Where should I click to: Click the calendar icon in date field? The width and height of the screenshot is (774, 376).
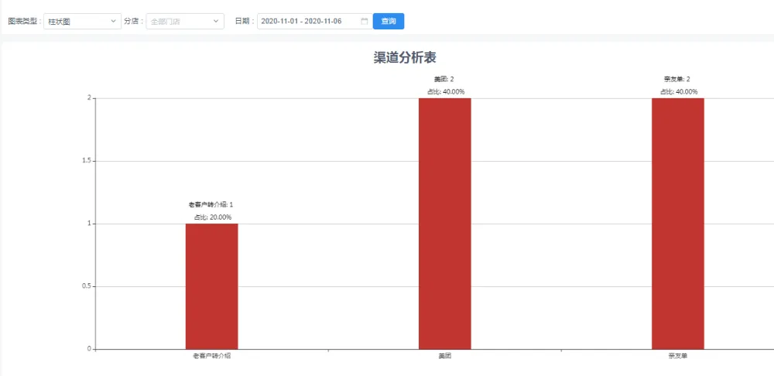pyautogui.click(x=364, y=22)
